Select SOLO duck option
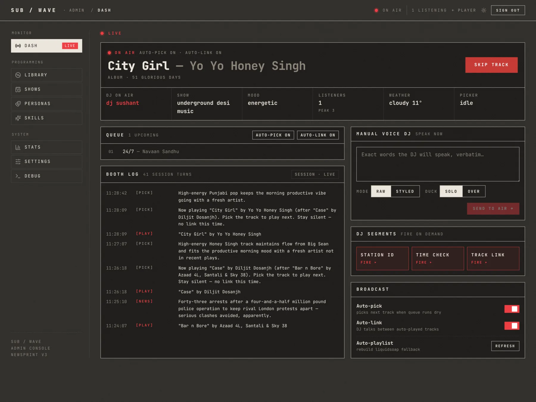536x402 pixels. click(451, 191)
